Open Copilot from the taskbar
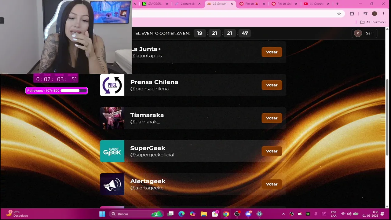Screen dimensions: 391x220 192,214
